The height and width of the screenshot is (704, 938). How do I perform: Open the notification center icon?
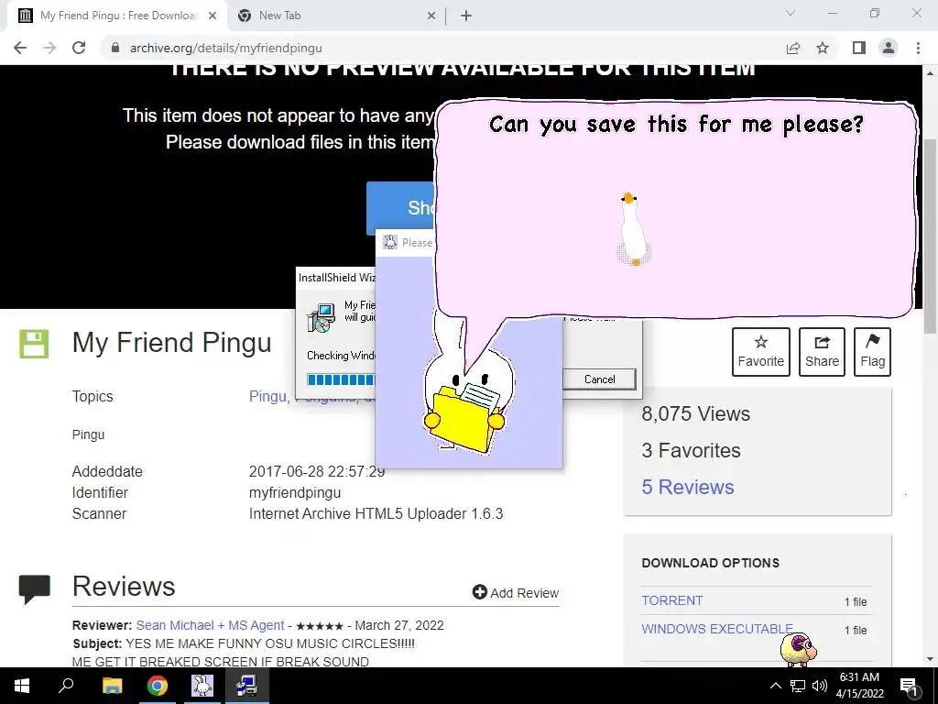909,687
